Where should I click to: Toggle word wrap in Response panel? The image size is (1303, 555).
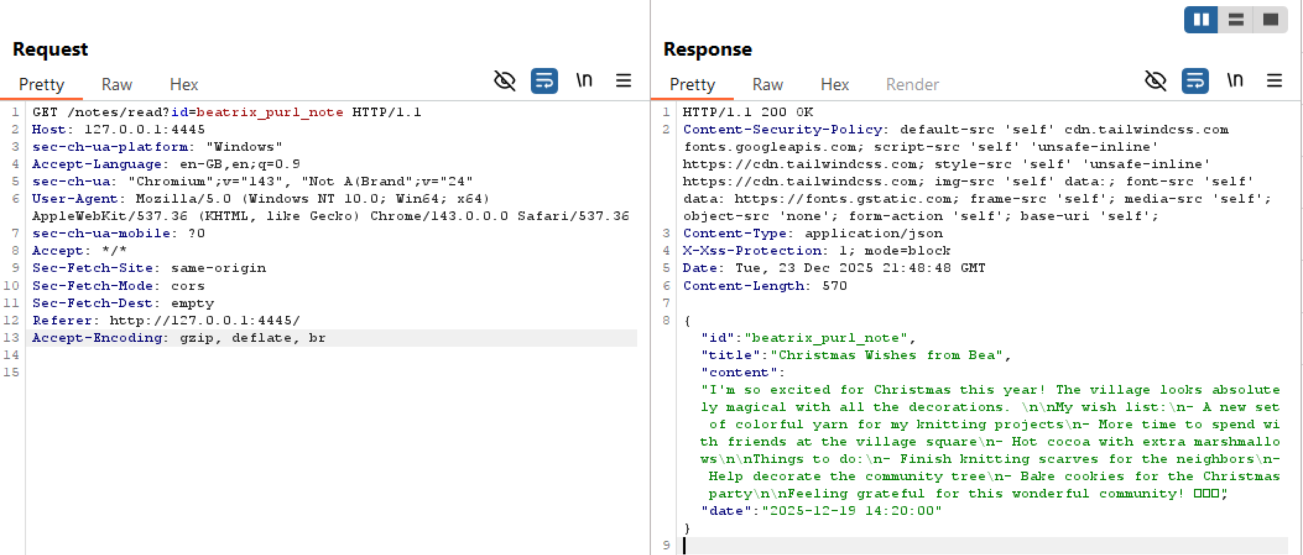[x=1195, y=81]
